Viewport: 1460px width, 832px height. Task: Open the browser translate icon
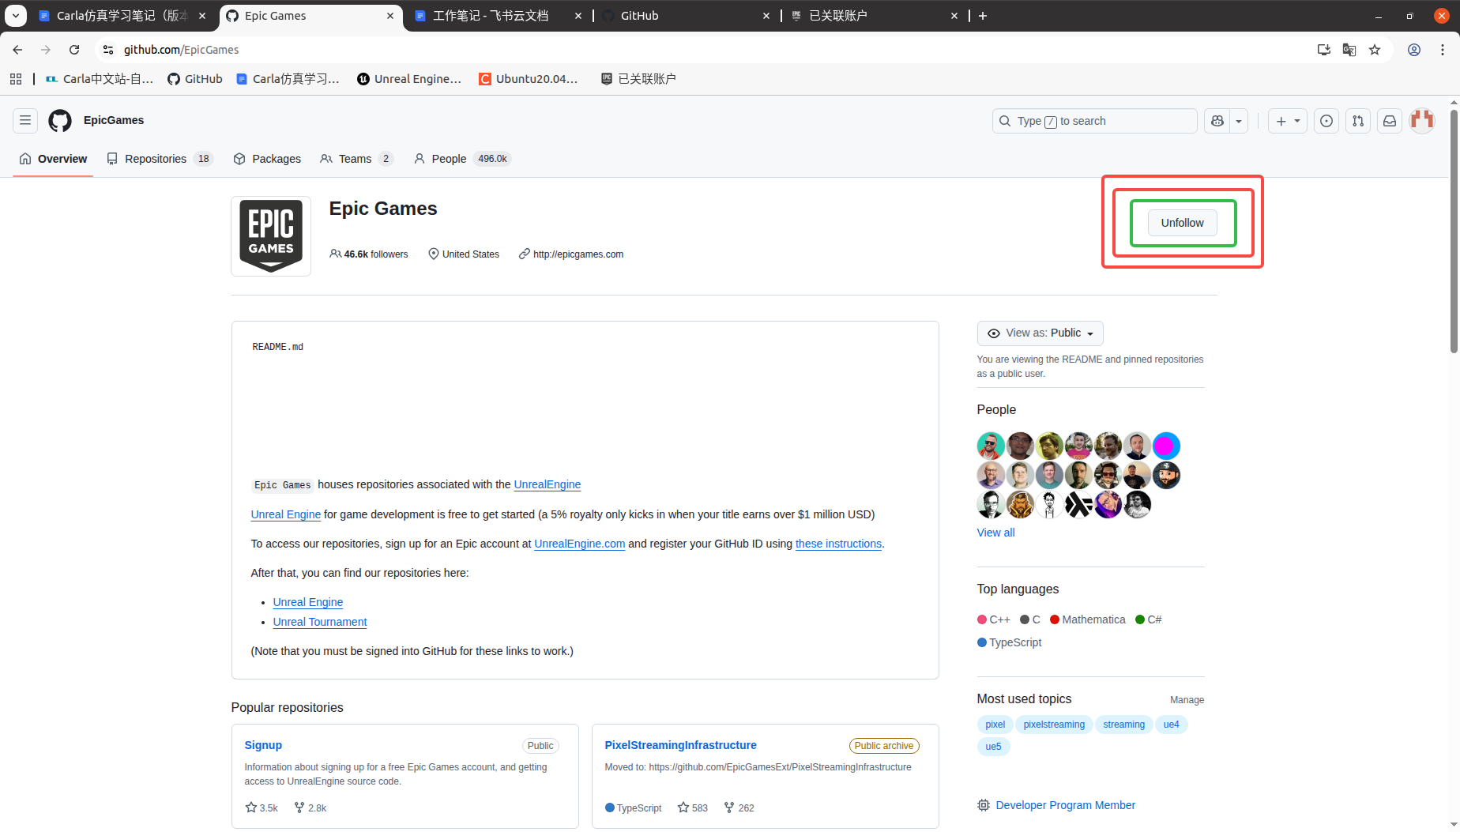point(1349,50)
